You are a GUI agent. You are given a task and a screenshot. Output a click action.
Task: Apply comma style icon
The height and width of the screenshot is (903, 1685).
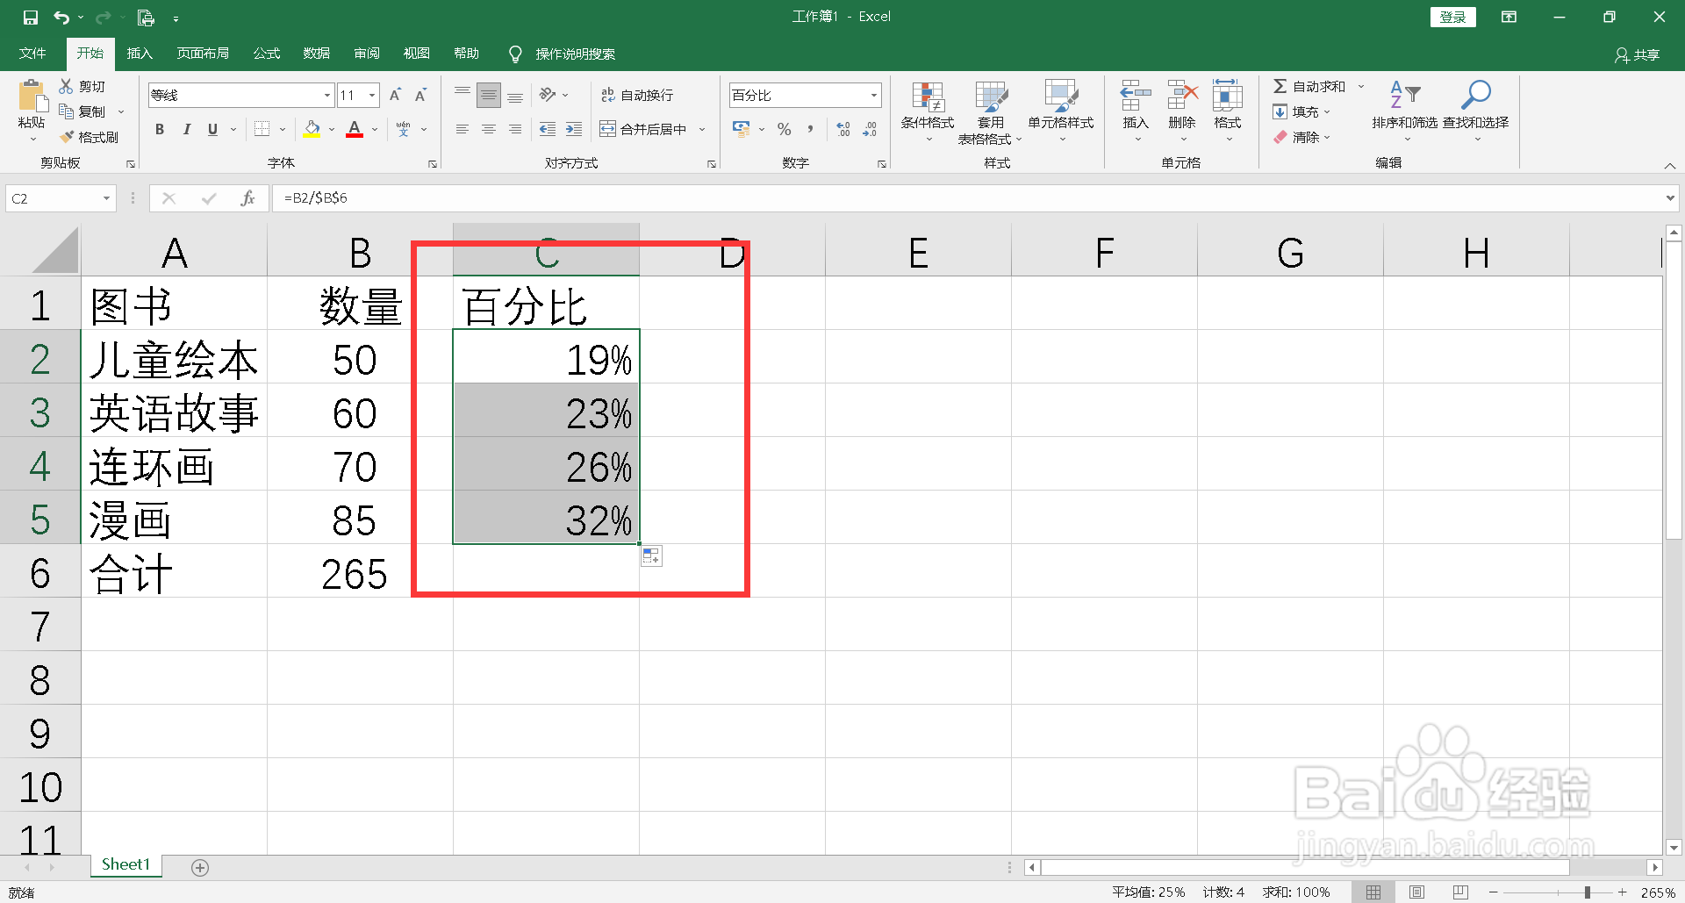(810, 129)
